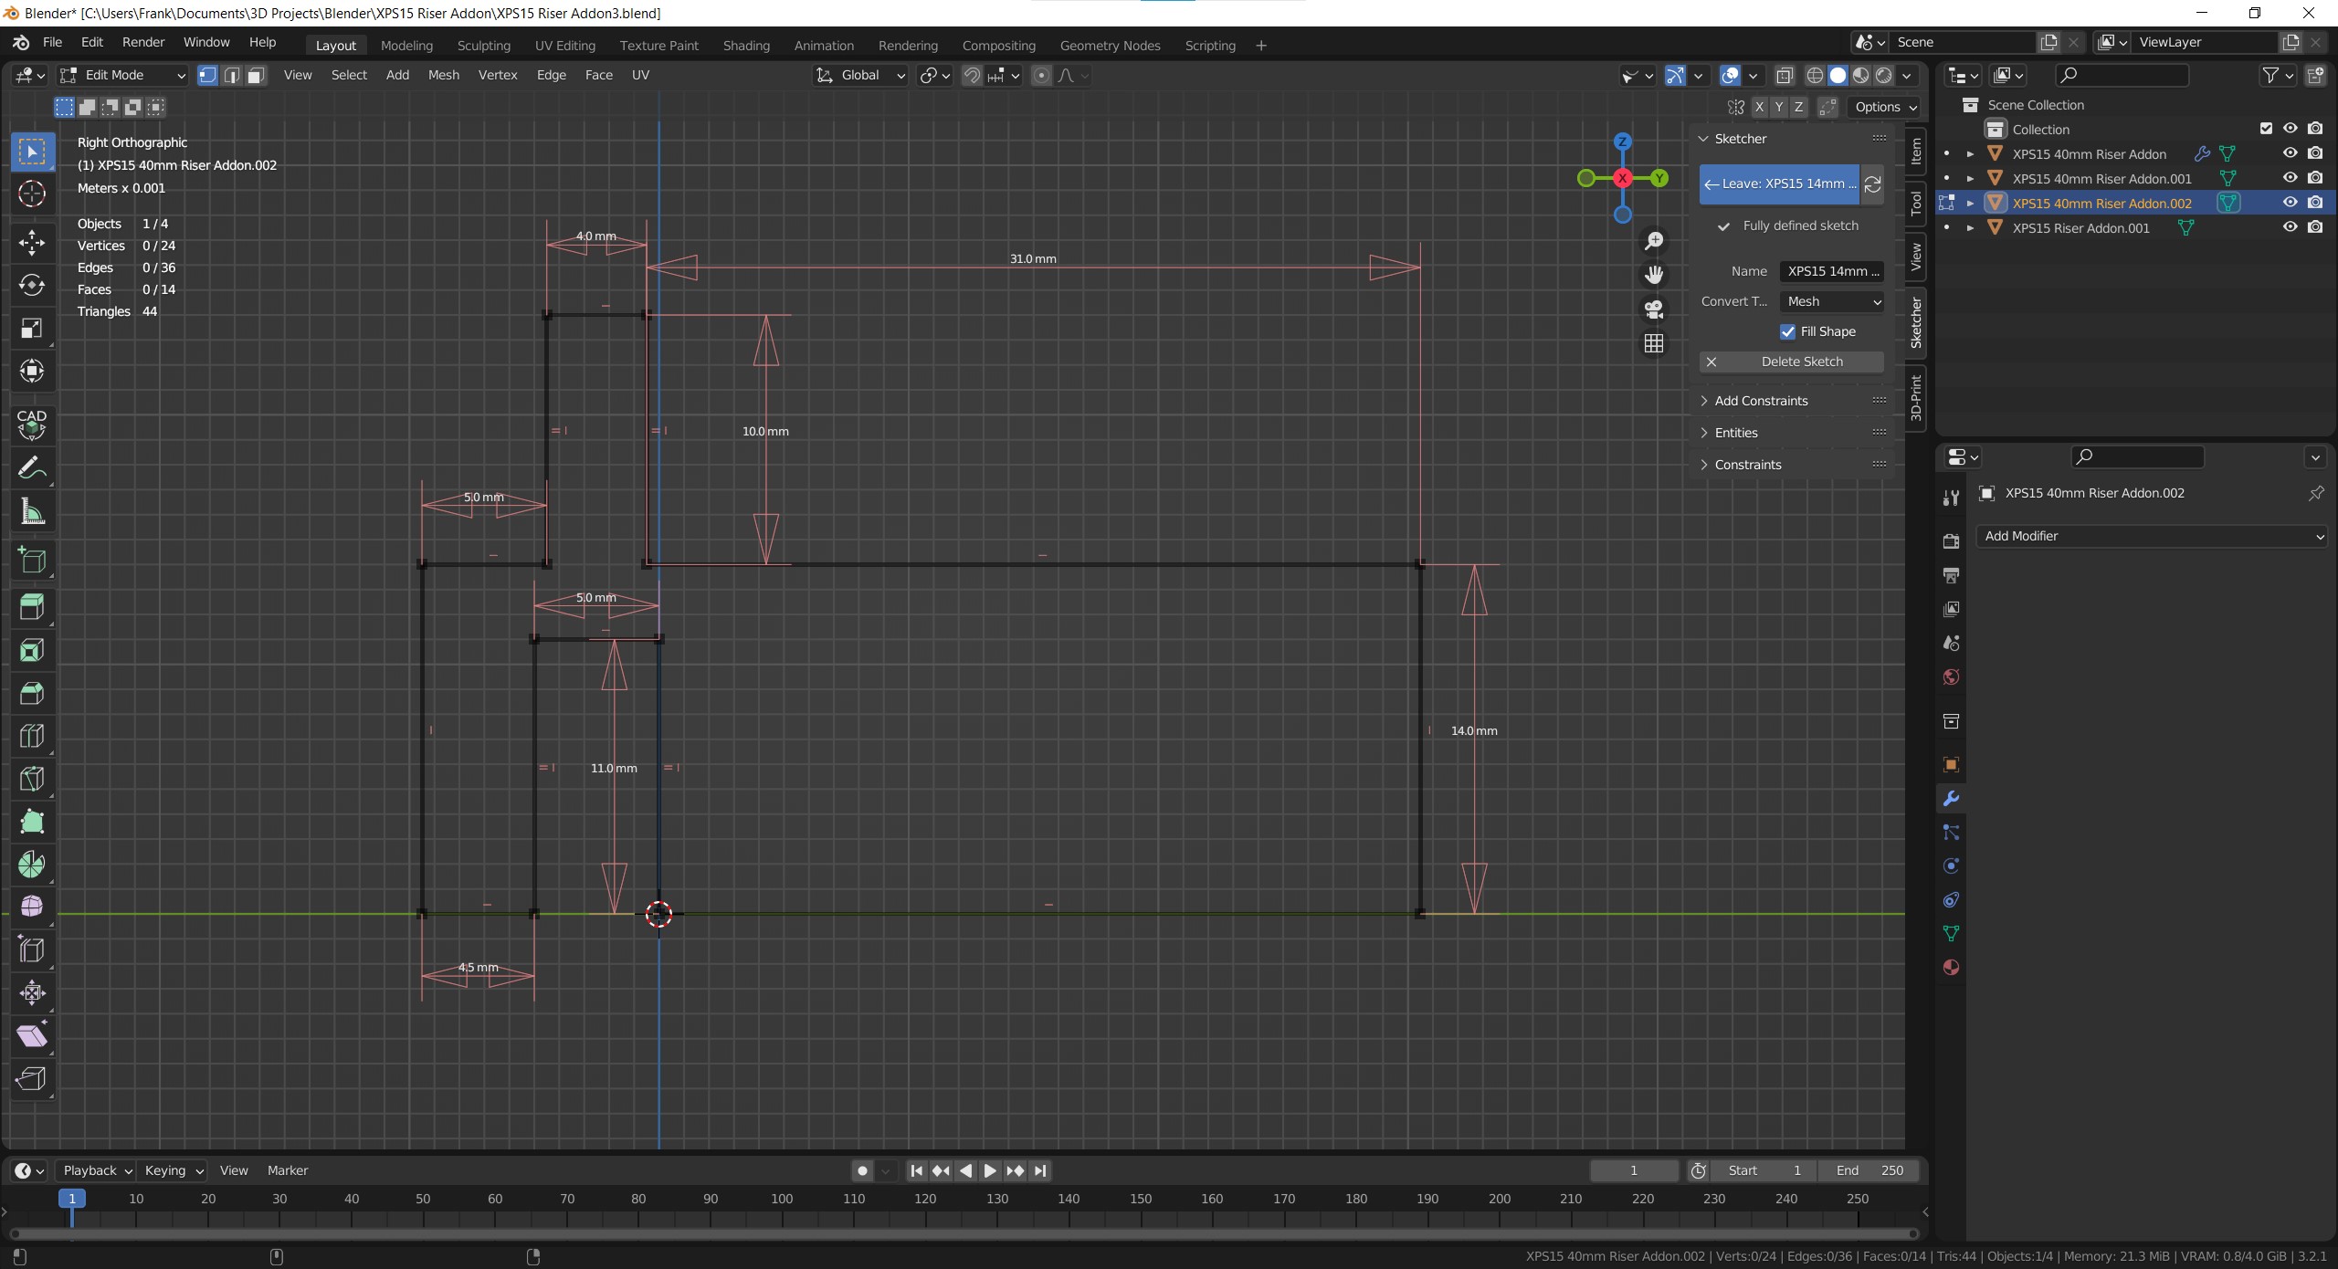Open the File menu
The height and width of the screenshot is (1269, 2338).
(52, 42)
